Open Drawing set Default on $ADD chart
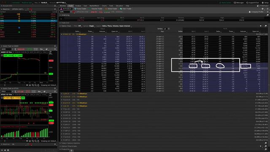 [49, 85]
